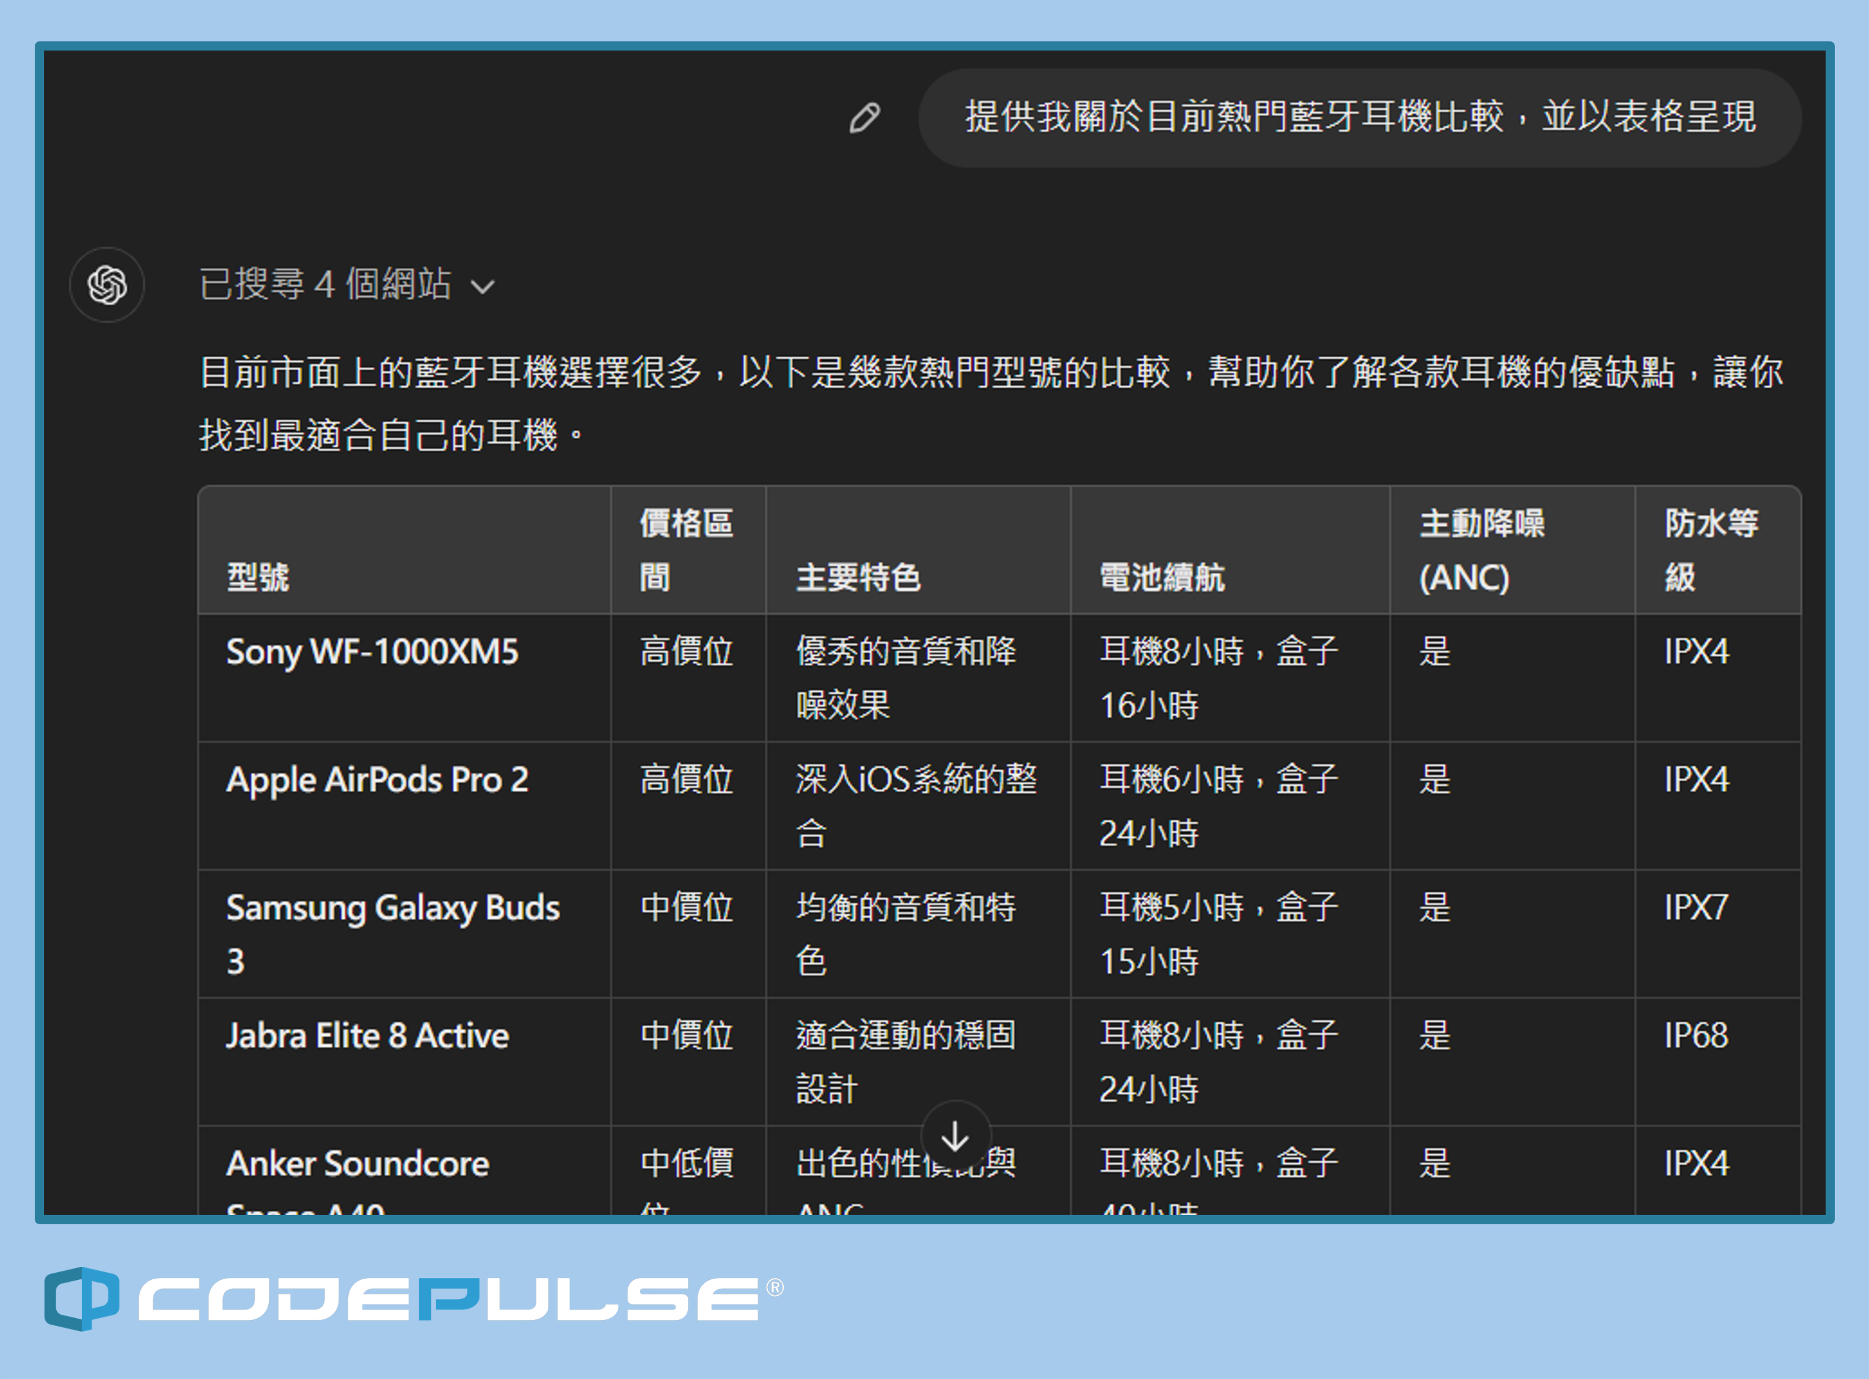This screenshot has width=1869, height=1379.
Task: Click the ChatGPT logo avatar
Action: [x=107, y=285]
